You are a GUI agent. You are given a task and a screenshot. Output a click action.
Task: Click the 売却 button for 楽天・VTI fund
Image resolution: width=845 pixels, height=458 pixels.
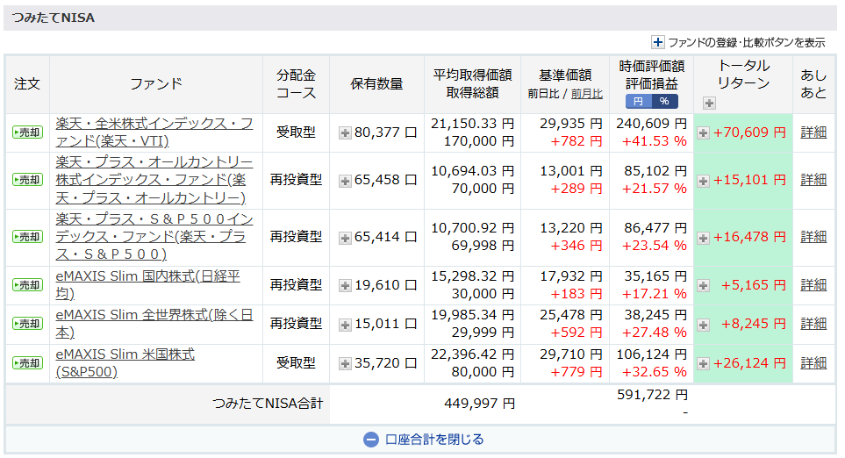pos(27,132)
